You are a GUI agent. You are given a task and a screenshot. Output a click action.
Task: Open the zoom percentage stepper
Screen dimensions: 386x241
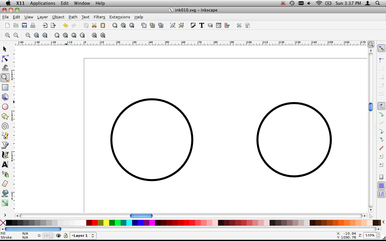pos(378,236)
